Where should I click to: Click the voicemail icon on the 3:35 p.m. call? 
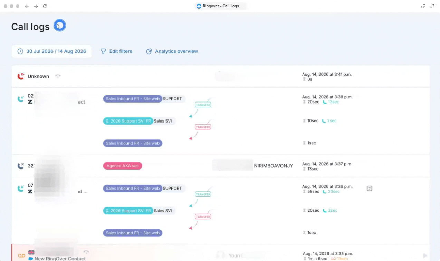21,255
